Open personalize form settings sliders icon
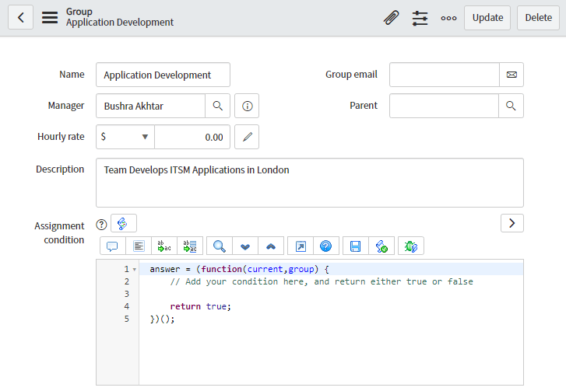 [x=420, y=18]
